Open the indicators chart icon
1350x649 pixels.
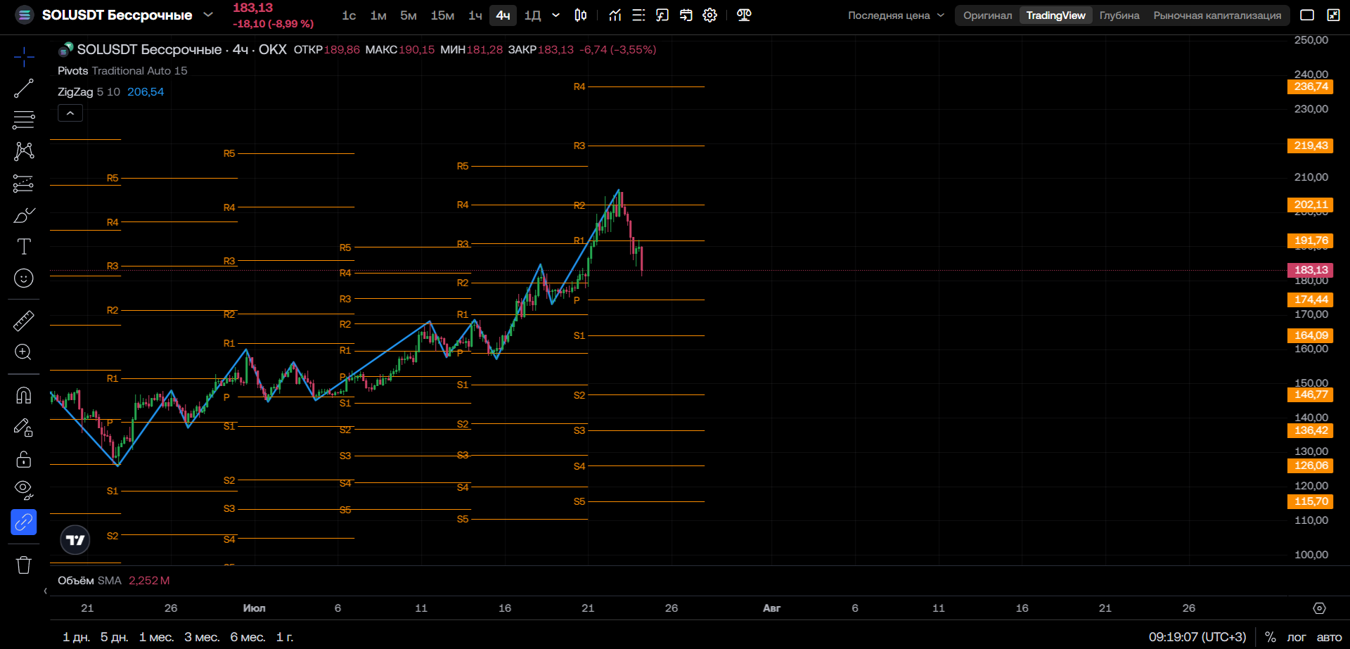point(615,15)
